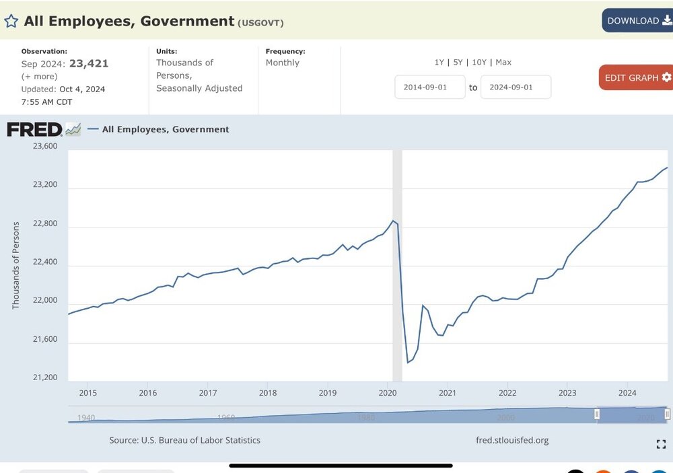Click the 1940 area of range navigator
673x473 pixels.
[x=86, y=418]
